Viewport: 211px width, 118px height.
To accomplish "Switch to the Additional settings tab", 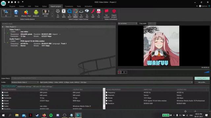I will tap(24, 87).
